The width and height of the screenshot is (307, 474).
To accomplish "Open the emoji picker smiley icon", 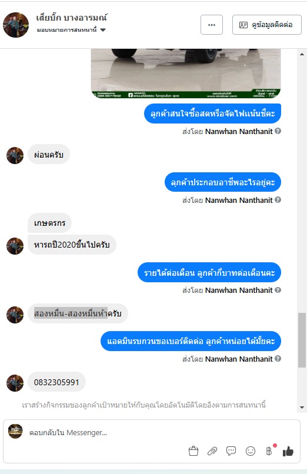I will point(250,451).
